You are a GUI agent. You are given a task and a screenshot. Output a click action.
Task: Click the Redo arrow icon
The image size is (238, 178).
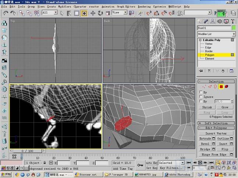tap(13, 13)
